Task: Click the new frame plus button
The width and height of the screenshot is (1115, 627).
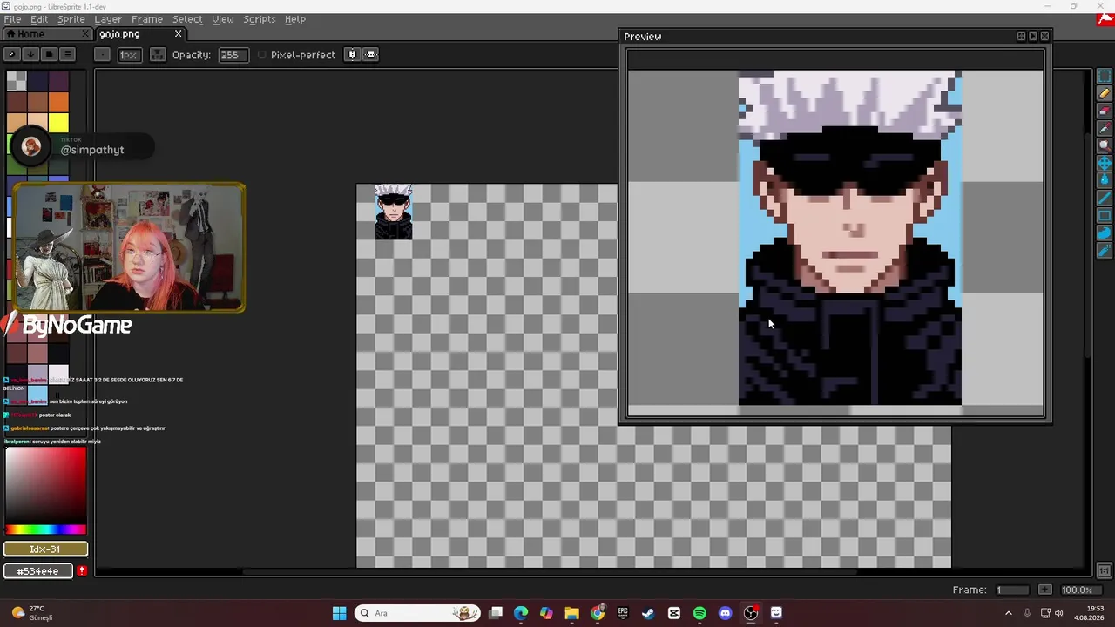Action: pos(1045,590)
